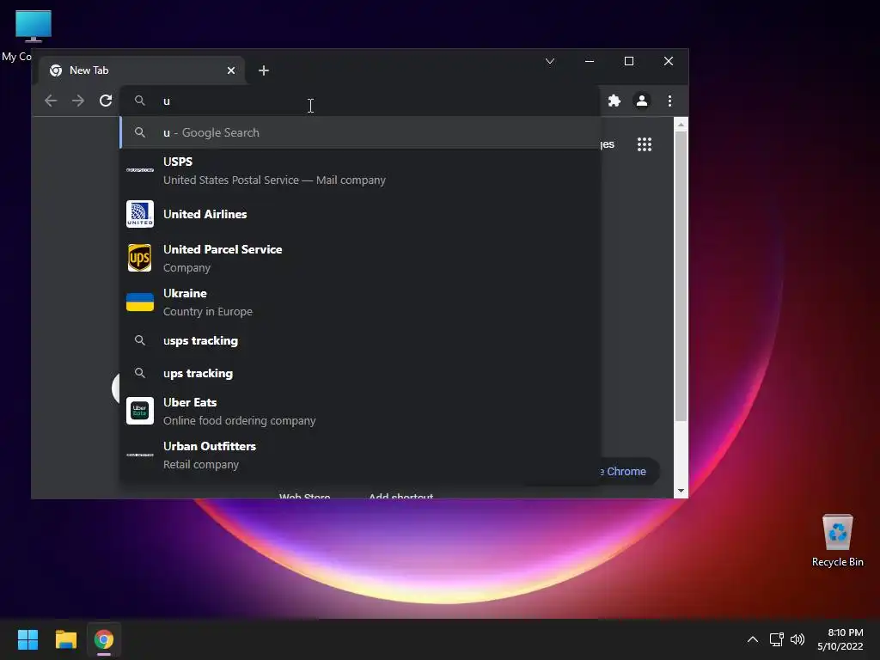880x660 pixels.
Task: Select the USPS suggestion
Action: (x=360, y=170)
